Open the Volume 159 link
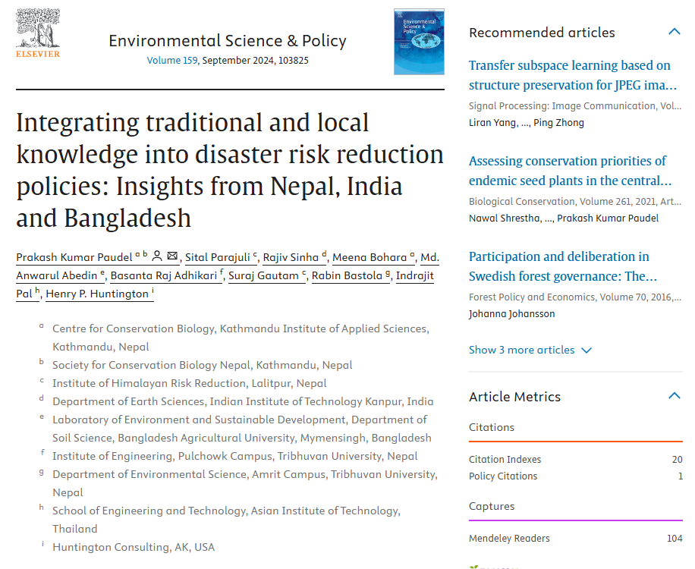The height and width of the screenshot is (569, 695). 172,60
